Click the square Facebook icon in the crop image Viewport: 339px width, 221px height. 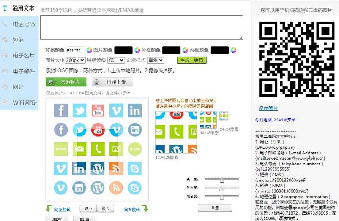coord(61,110)
